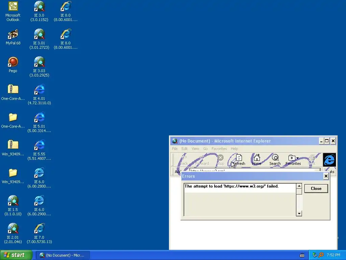This screenshot has height=260, width=346.
Task: Open IE 4.01 (4.72.3110.0) shortcut
Action: [39, 95]
